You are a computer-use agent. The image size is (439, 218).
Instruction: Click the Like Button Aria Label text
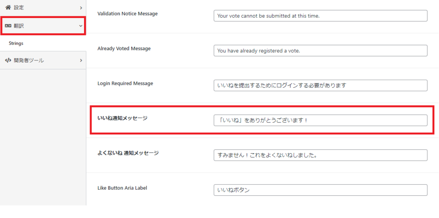(122, 188)
